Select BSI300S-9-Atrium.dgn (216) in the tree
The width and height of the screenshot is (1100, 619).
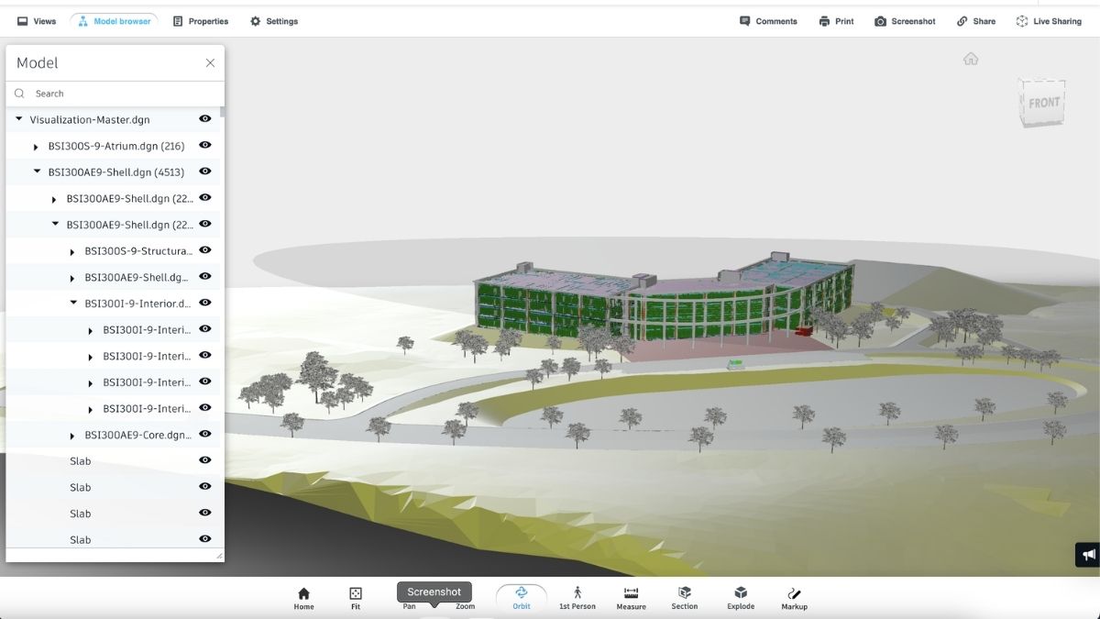coord(116,146)
